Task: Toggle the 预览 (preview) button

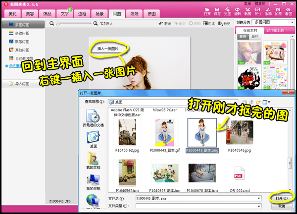Action: pyautogui.click(x=224, y=23)
